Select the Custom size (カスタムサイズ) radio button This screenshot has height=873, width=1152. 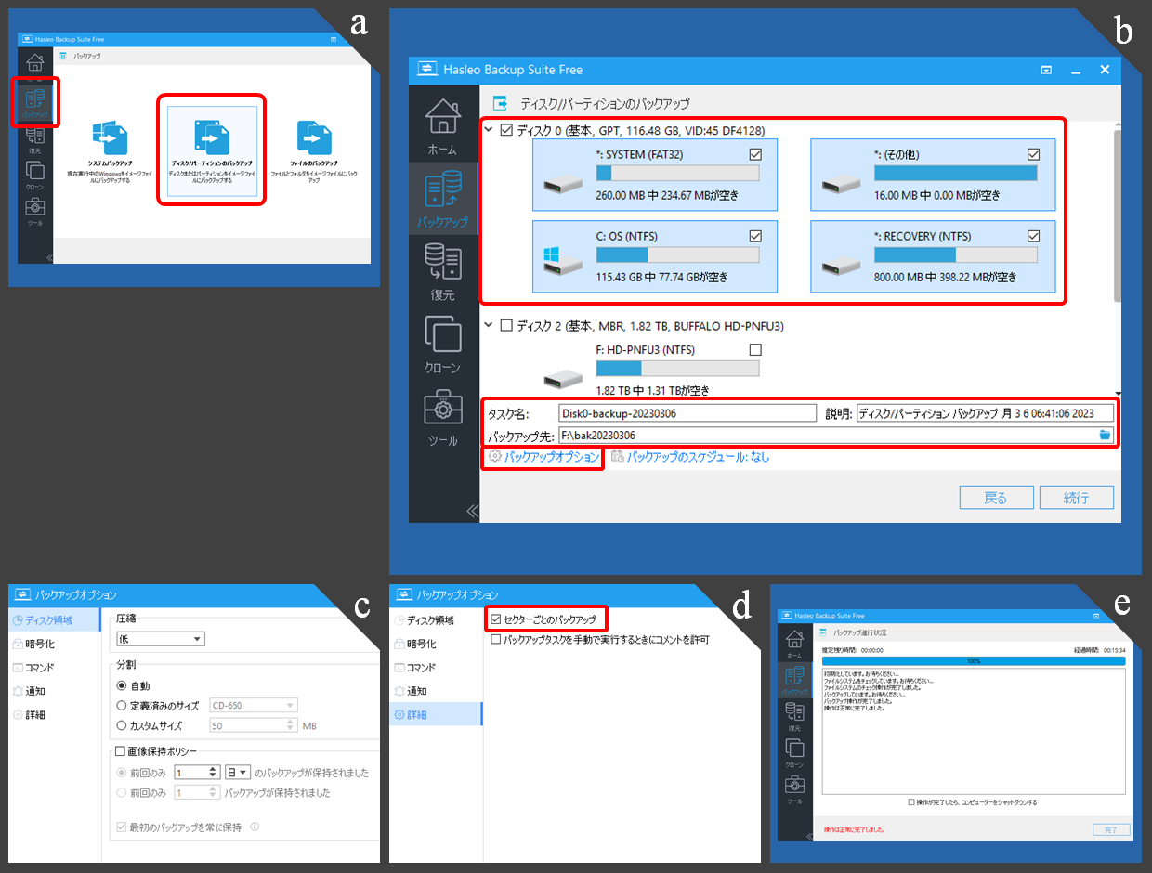click(x=121, y=725)
